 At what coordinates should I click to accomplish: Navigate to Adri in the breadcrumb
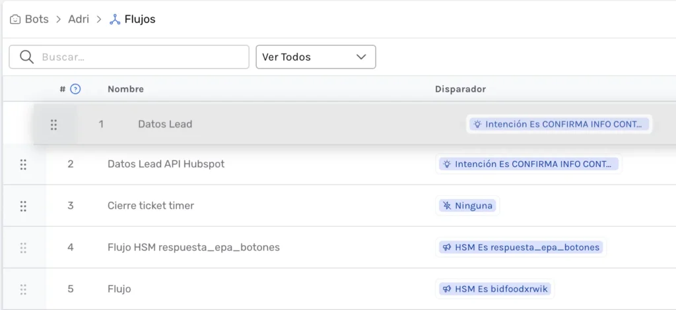[x=79, y=19]
